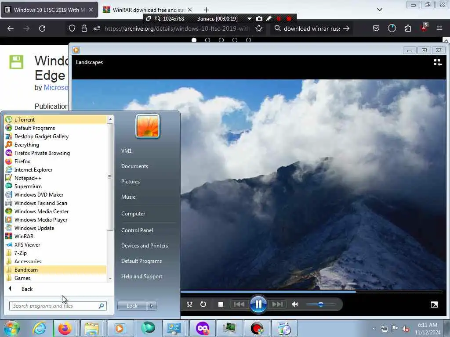Image resolution: width=450 pixels, height=337 pixels.
Task: Toggle repeat in Media Player
Action: [203, 305]
